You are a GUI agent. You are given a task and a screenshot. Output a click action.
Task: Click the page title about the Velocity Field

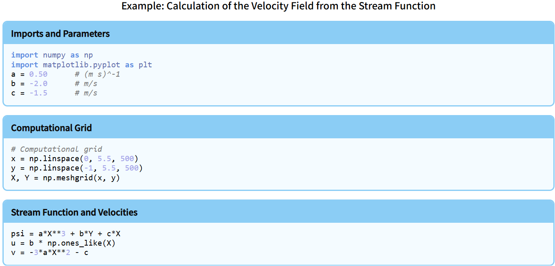click(278, 6)
